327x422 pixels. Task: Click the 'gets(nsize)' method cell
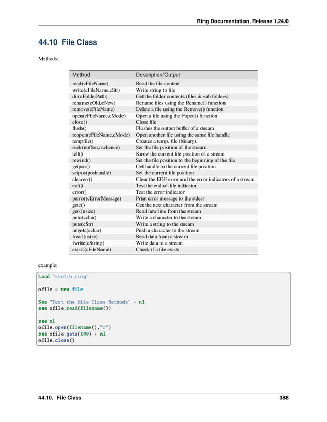click(84, 211)
